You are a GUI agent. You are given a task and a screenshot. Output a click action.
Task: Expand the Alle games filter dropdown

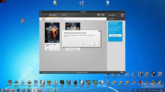[62, 19]
